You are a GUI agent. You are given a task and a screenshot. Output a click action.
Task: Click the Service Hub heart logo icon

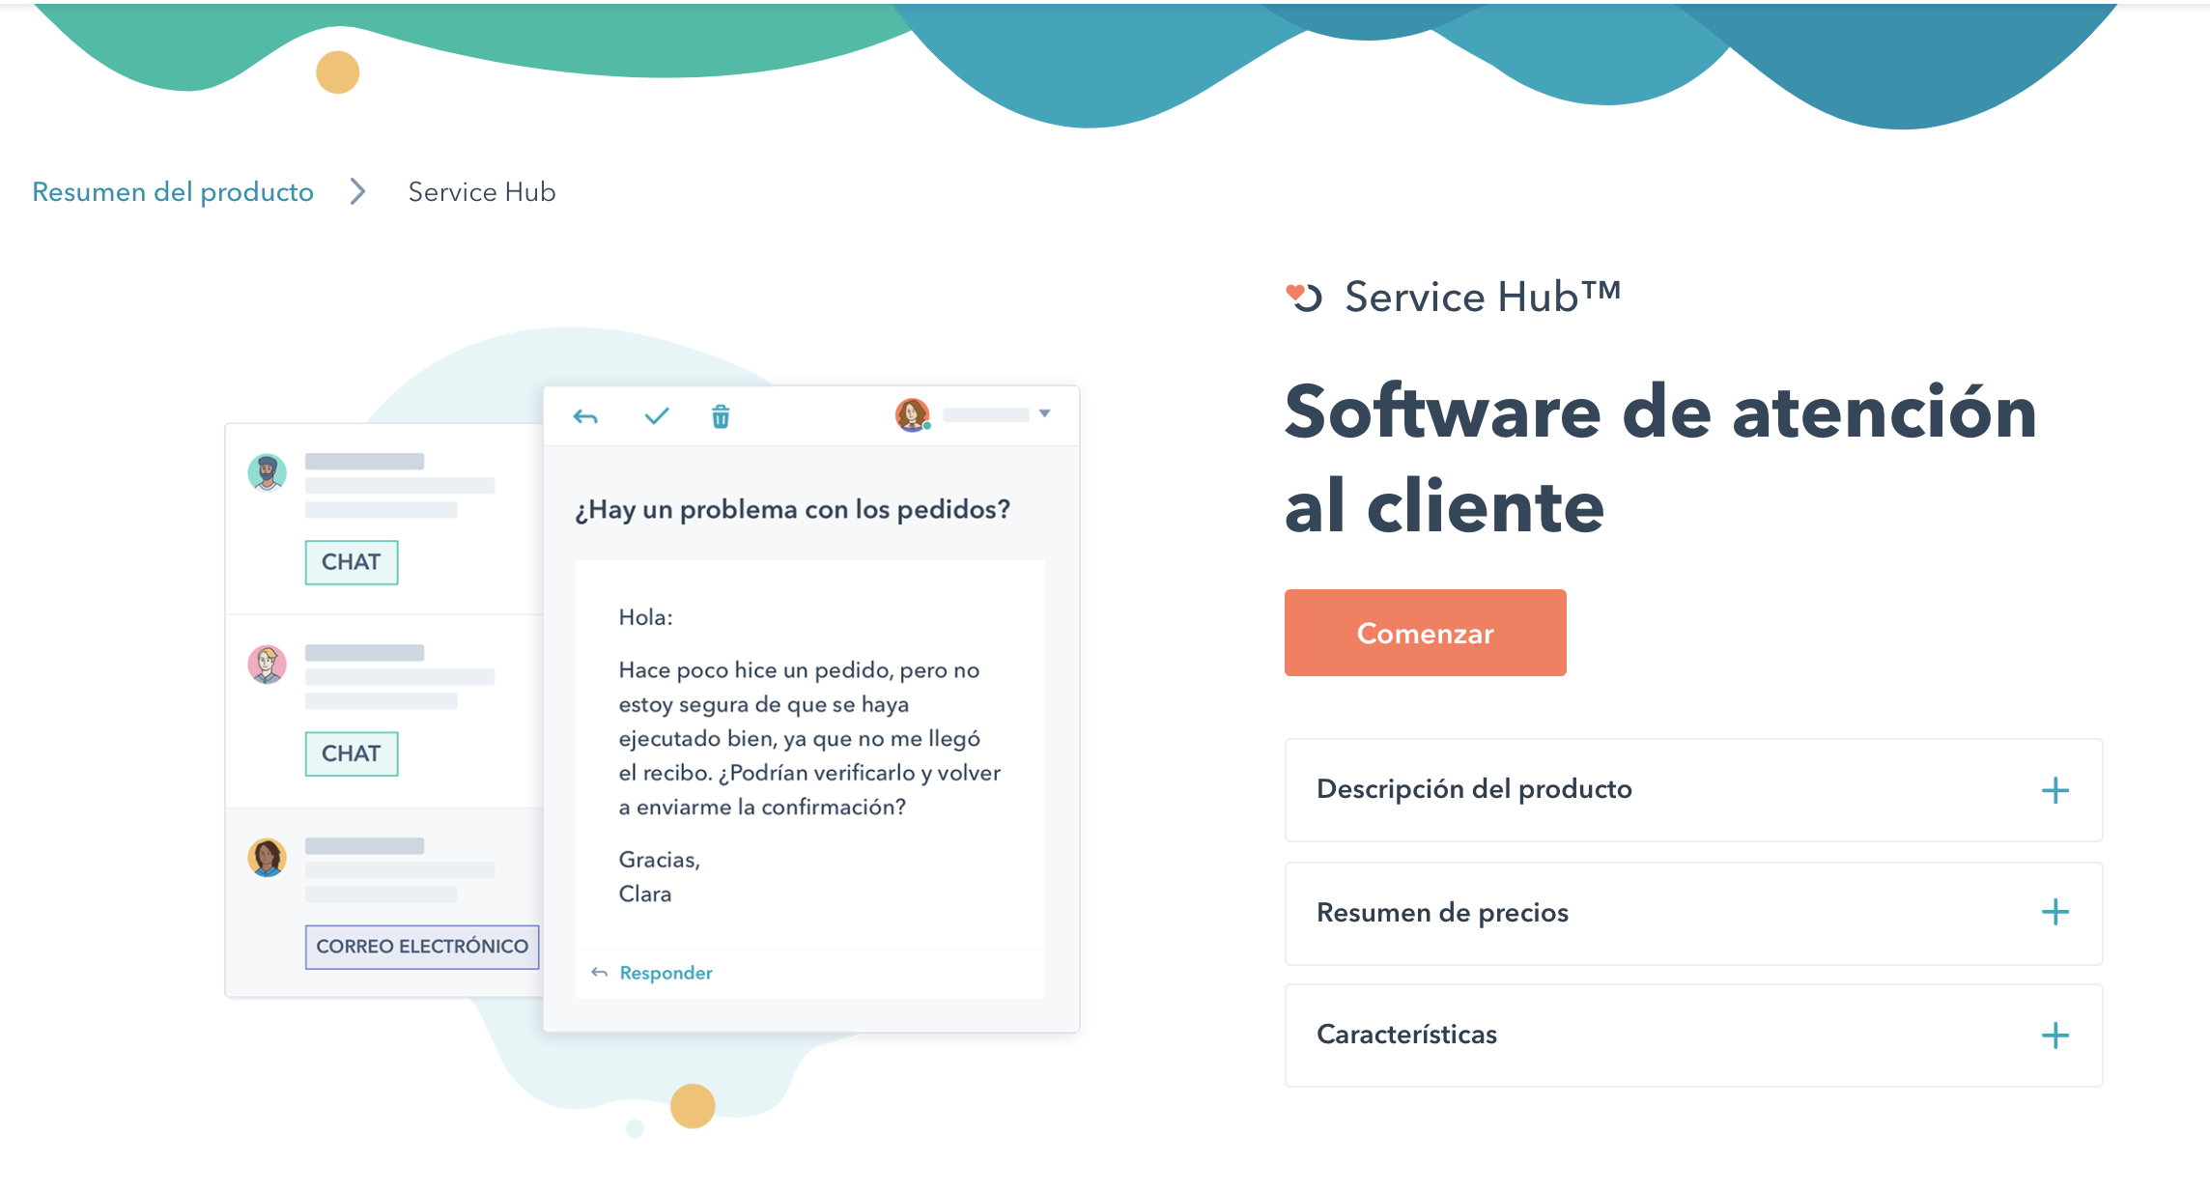point(1304,297)
